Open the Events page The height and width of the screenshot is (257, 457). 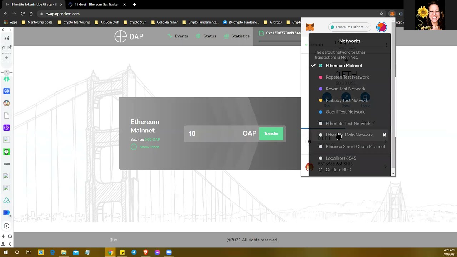(178, 36)
